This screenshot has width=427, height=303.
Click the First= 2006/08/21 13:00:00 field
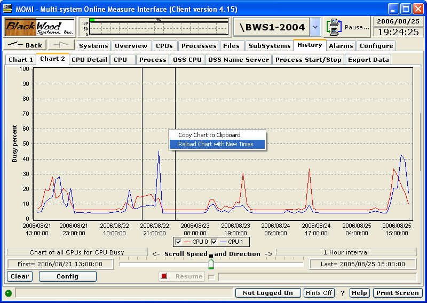[x=60, y=264]
